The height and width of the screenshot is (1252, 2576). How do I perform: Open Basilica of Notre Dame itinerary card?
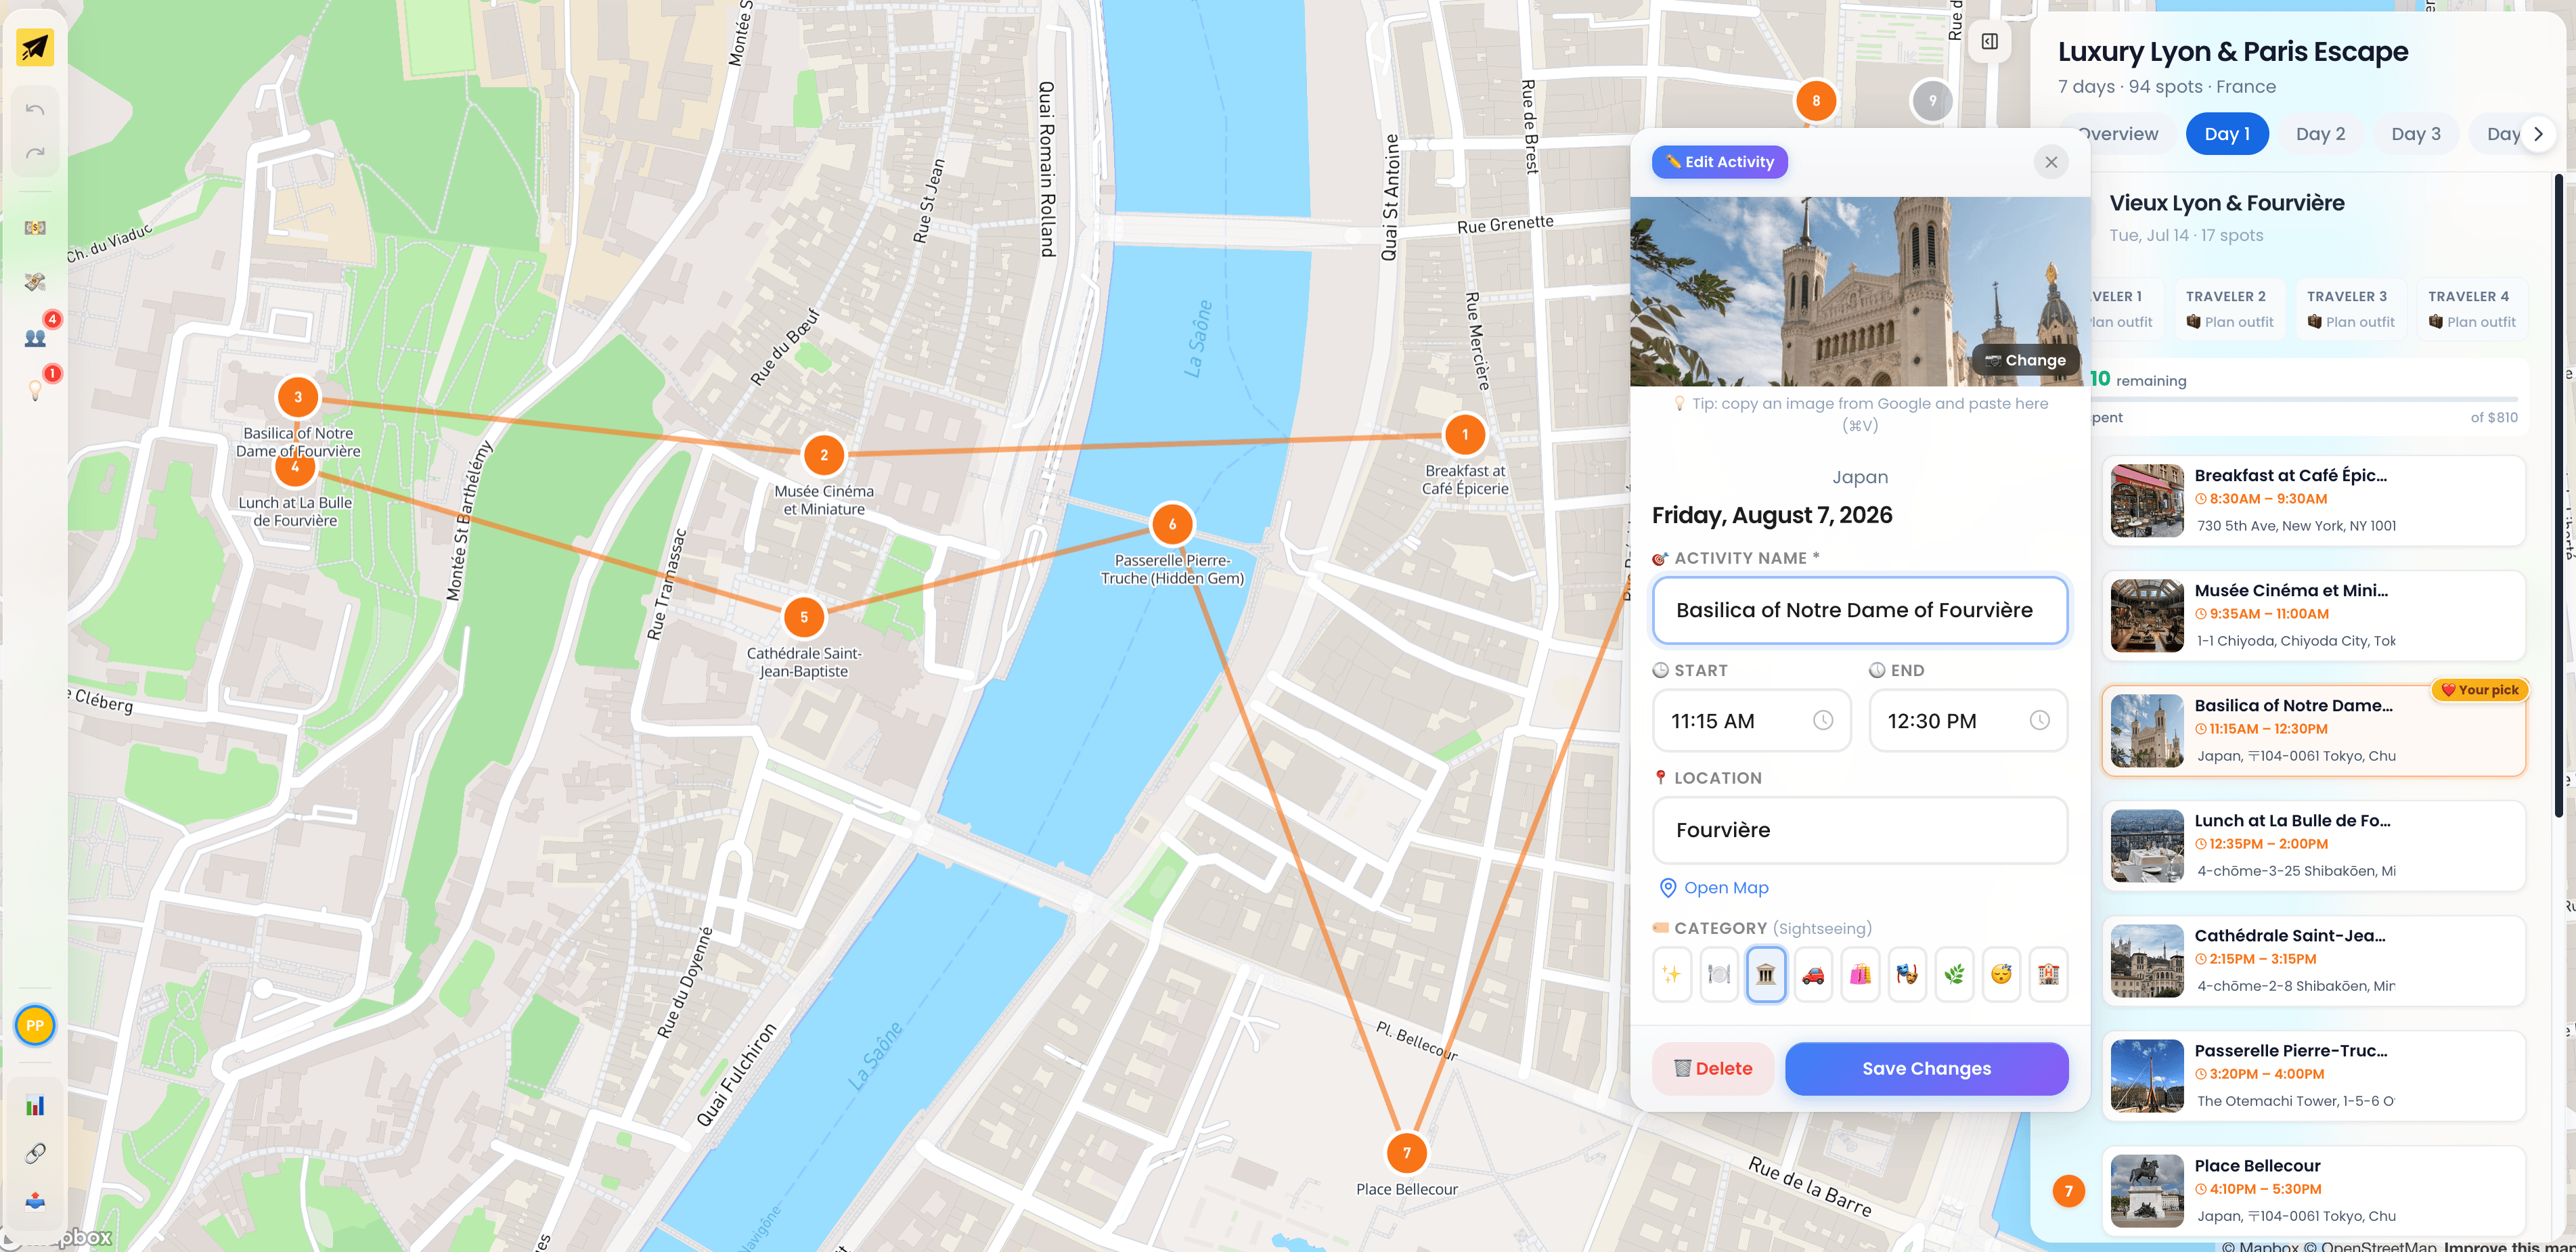click(x=2314, y=731)
